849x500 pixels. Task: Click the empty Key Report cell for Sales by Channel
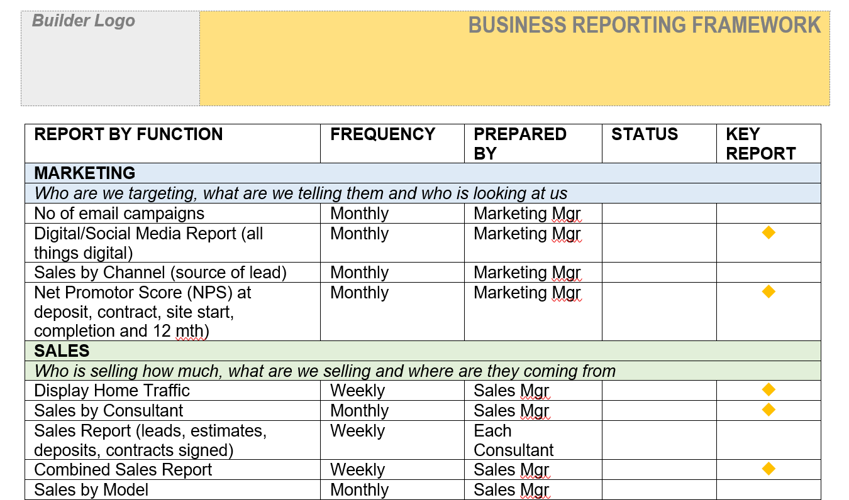768,273
